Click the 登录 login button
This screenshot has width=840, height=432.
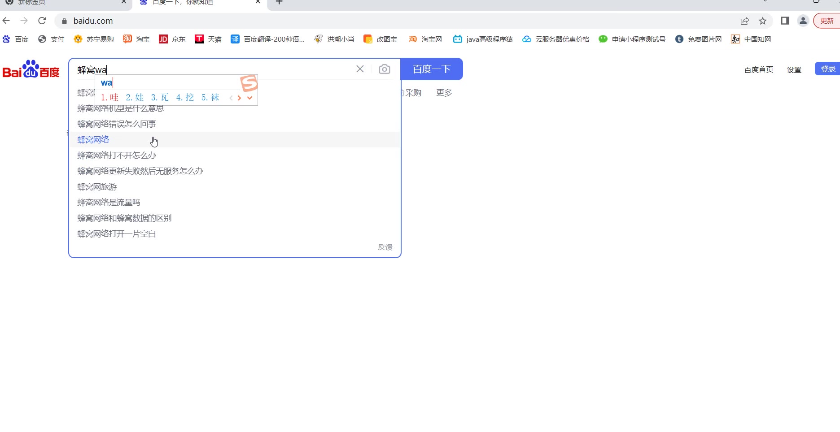[828, 69]
